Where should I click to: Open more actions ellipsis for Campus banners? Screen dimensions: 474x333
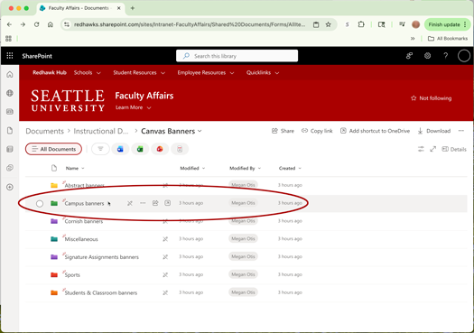143,203
